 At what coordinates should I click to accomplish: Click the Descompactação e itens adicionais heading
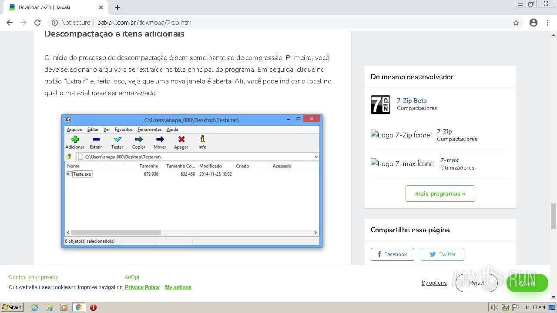[114, 34]
